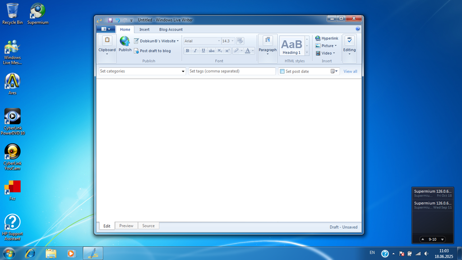Open the post date calendar dropdown
This screenshot has height=260, width=462.
tap(334, 71)
